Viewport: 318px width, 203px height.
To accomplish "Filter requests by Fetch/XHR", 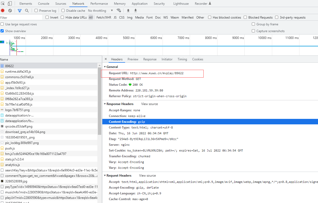I will point(104,18).
